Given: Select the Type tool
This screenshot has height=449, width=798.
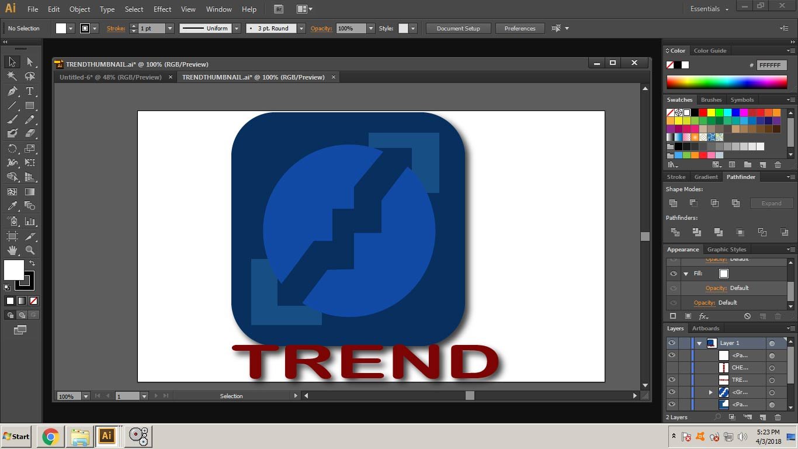Looking at the screenshot, I should click(30, 91).
